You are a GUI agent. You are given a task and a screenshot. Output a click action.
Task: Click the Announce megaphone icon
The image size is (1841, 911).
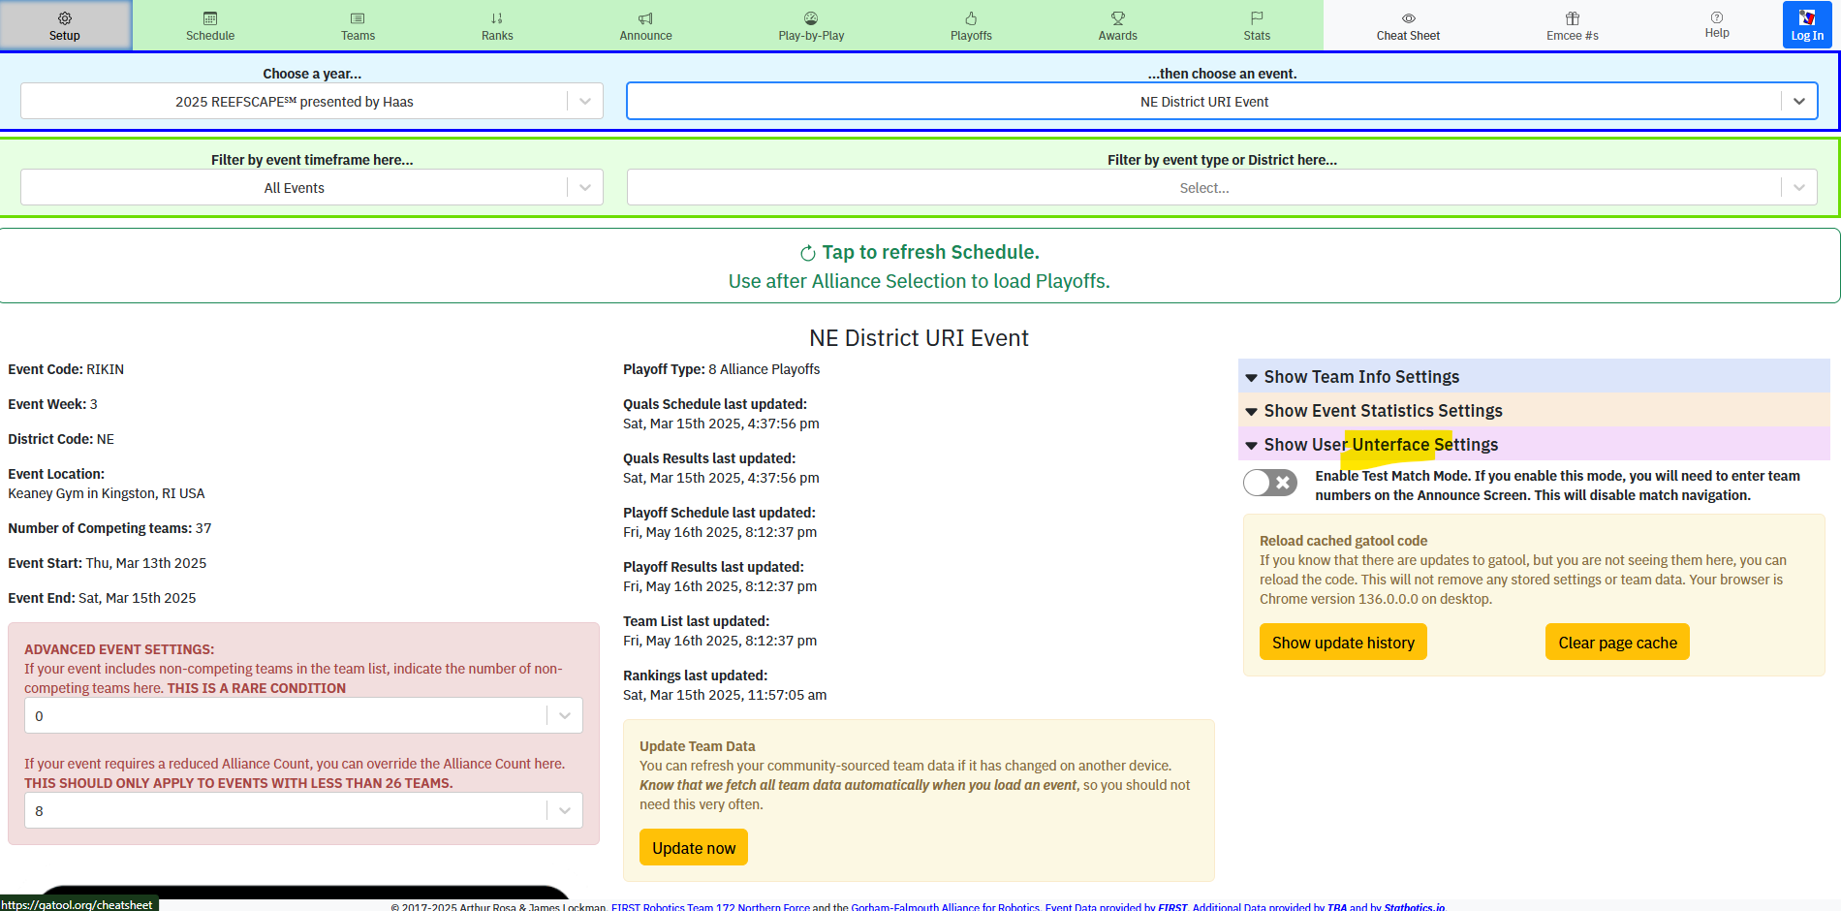pyautogui.click(x=645, y=18)
